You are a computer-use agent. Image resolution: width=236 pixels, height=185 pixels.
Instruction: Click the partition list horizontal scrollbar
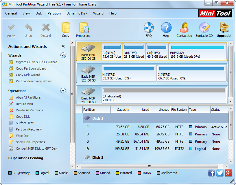150,166
